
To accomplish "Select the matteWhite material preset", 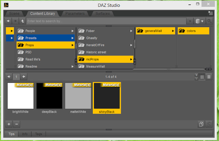I will 78,98.
